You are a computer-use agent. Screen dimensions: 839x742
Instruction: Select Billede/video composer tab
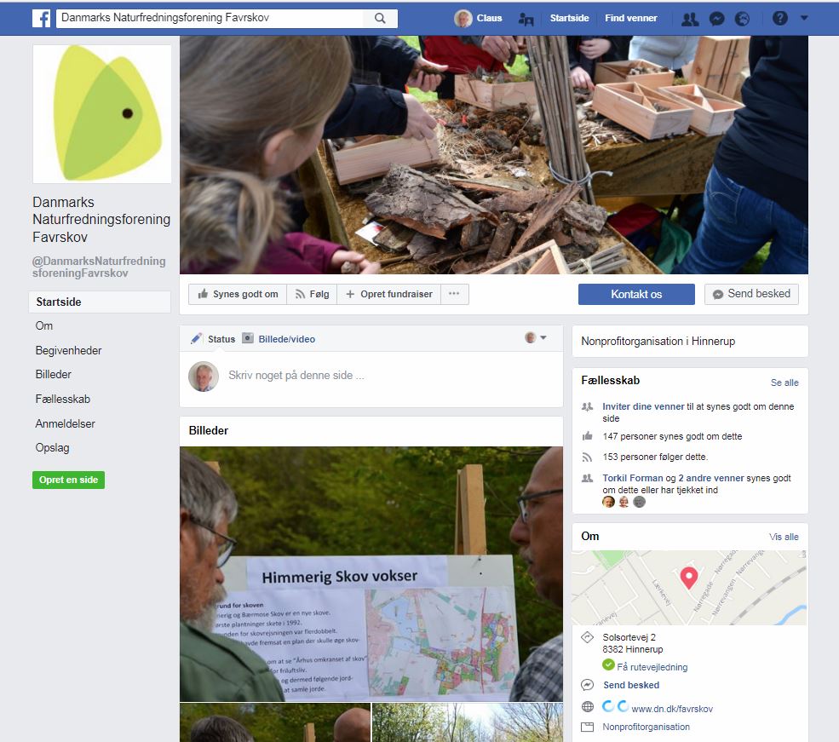coord(279,339)
